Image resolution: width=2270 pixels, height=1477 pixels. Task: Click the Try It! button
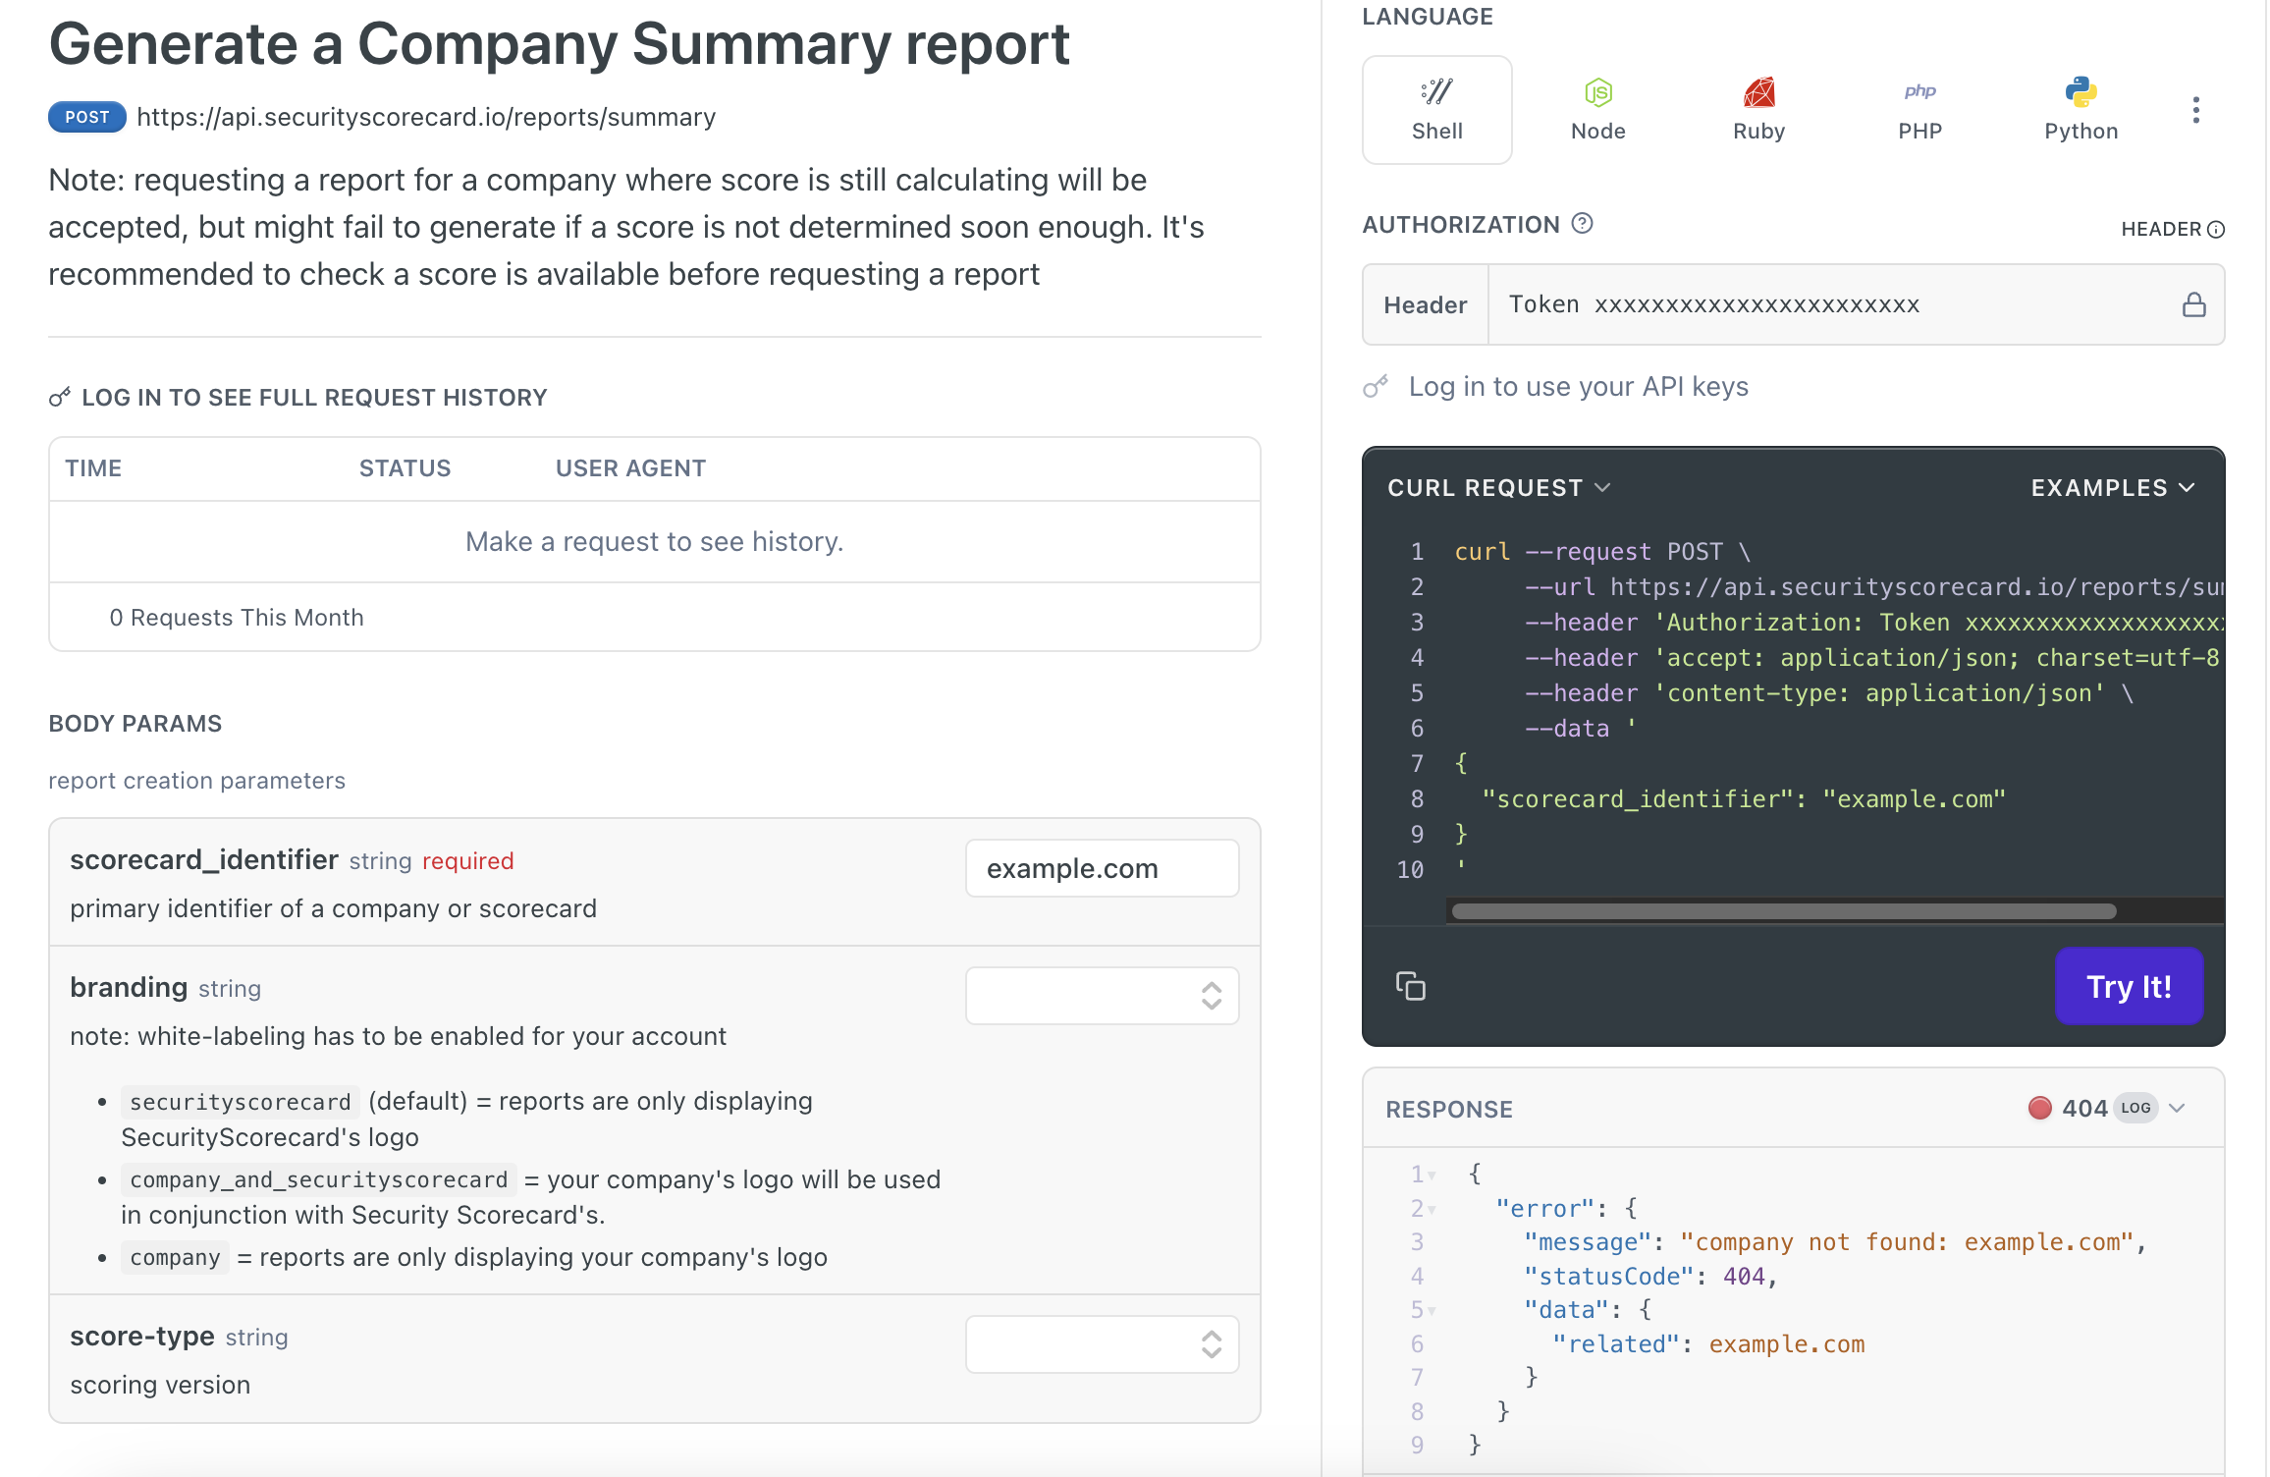[x=2129, y=986]
